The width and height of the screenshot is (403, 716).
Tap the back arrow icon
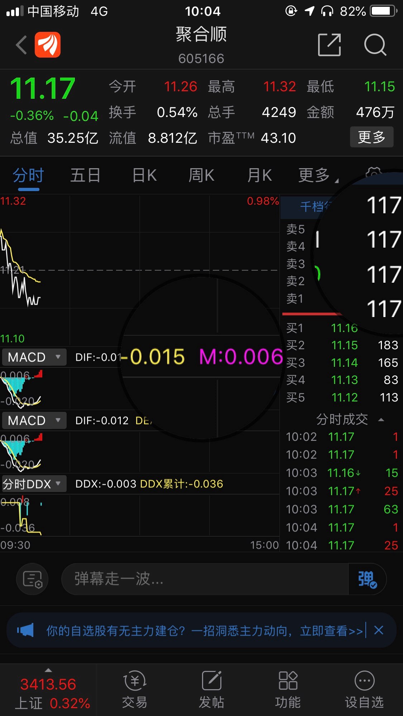(21, 45)
